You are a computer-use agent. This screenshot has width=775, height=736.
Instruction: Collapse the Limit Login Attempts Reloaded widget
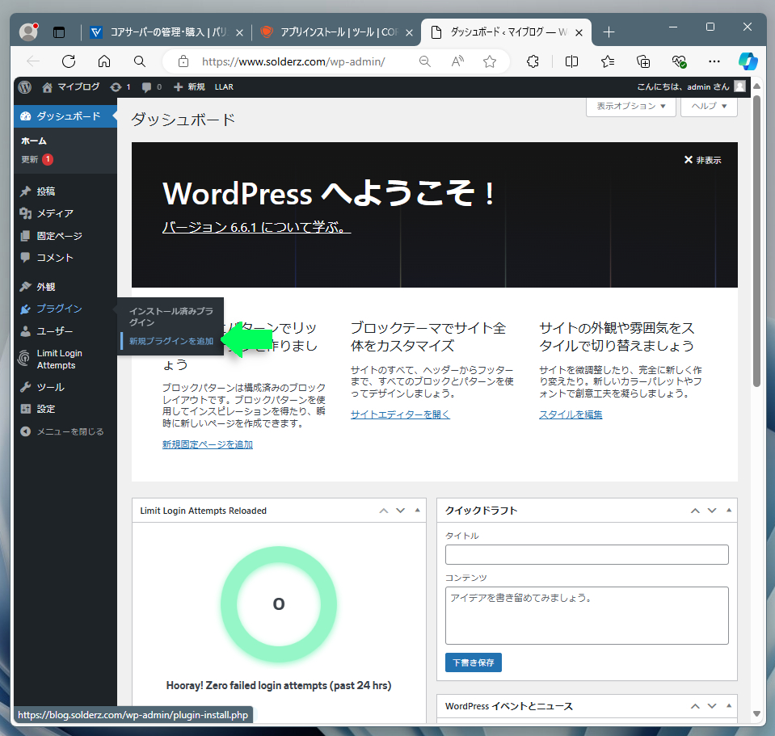(418, 511)
